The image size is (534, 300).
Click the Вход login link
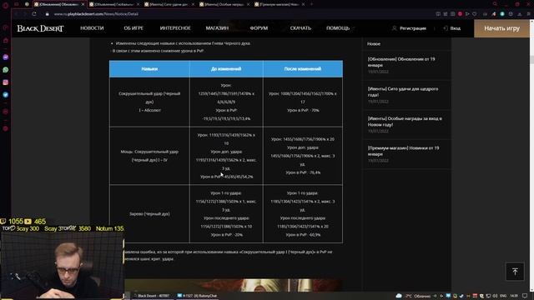click(x=452, y=28)
